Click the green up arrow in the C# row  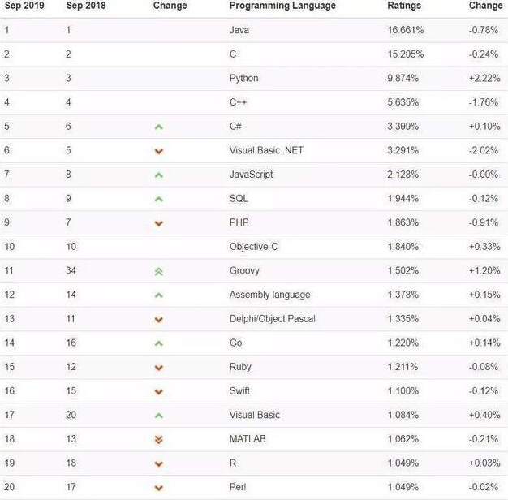[159, 127]
